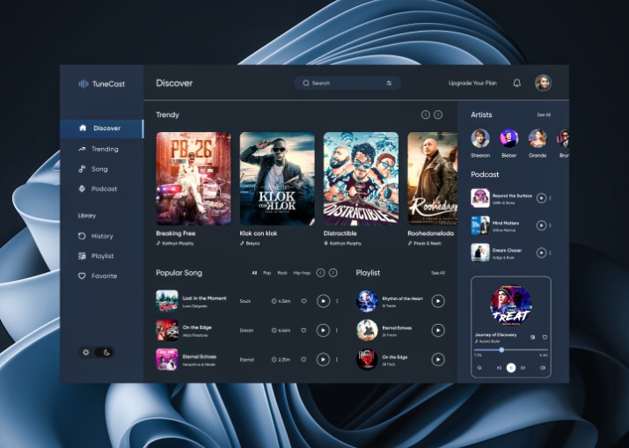Open search filter settings icon

[389, 83]
